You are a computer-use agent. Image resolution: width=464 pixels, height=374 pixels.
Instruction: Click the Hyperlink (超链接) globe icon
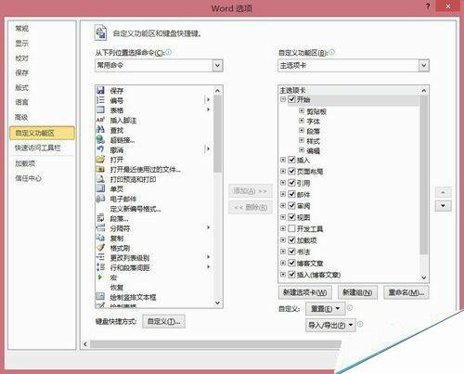[x=100, y=140]
